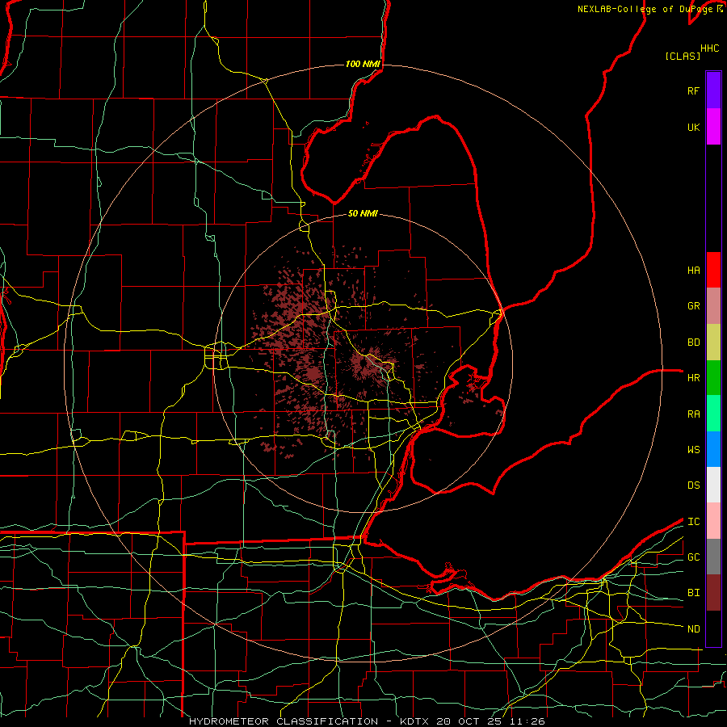Viewport: 727px width, 727px height.
Task: Click the ND legend label
Action: click(693, 629)
